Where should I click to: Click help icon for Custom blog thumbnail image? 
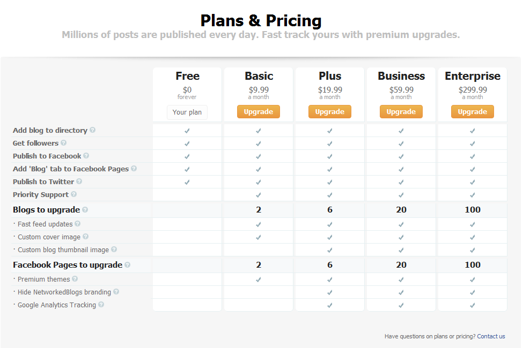coord(114,249)
